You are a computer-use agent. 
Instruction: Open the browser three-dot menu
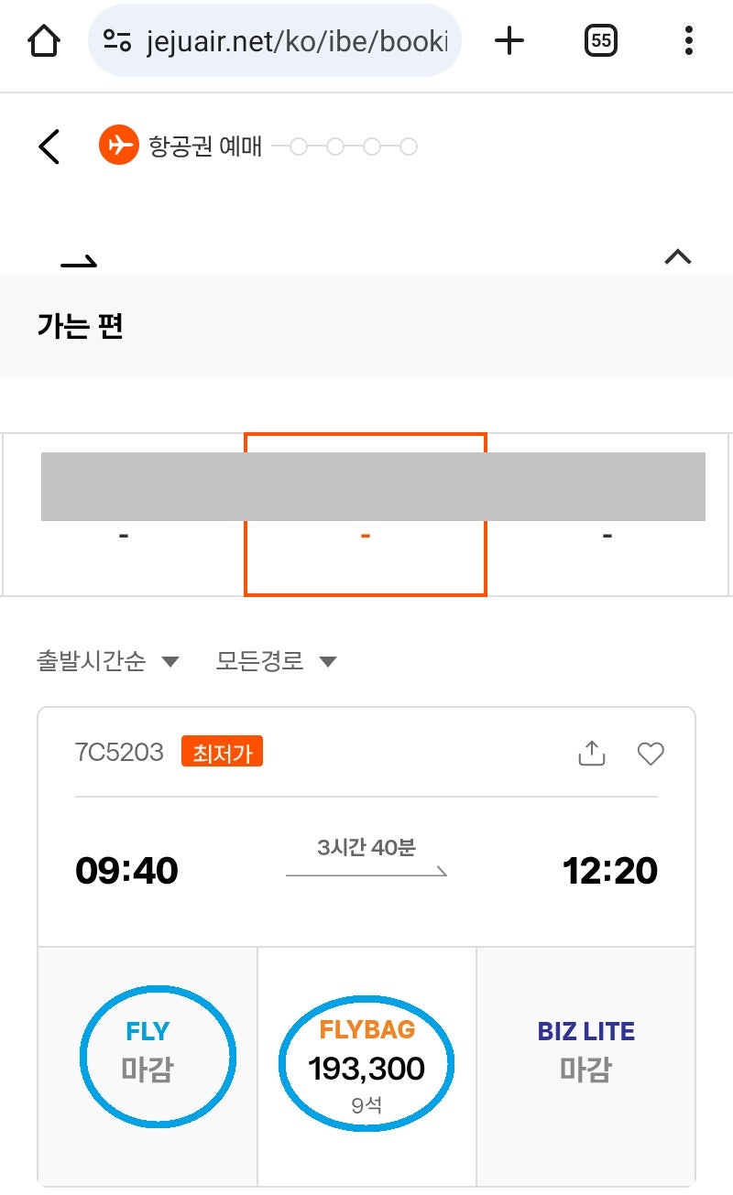click(x=688, y=41)
